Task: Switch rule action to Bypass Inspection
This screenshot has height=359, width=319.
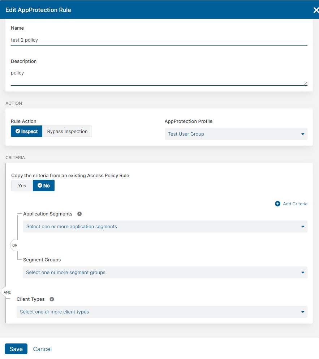Action: tap(67, 131)
